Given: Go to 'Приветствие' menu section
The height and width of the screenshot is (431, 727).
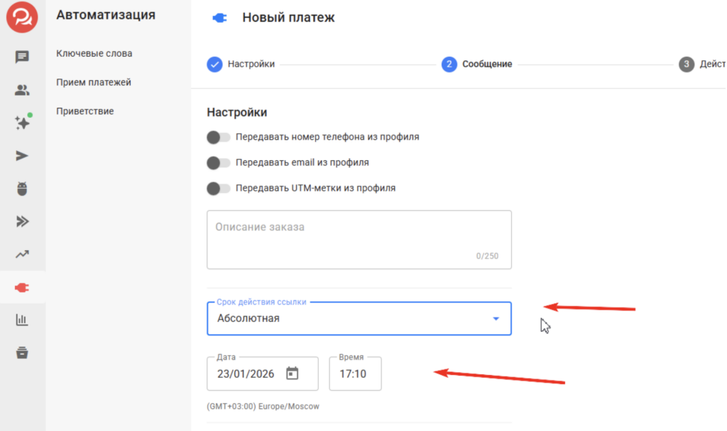Looking at the screenshot, I should (84, 111).
